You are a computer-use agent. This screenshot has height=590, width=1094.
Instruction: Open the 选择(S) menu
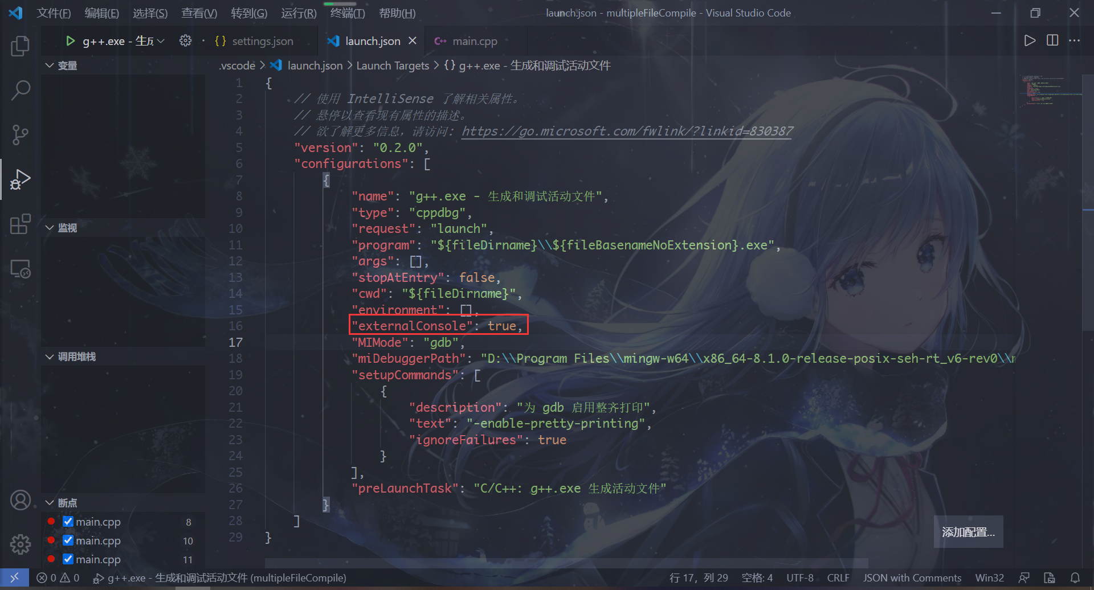coord(150,13)
